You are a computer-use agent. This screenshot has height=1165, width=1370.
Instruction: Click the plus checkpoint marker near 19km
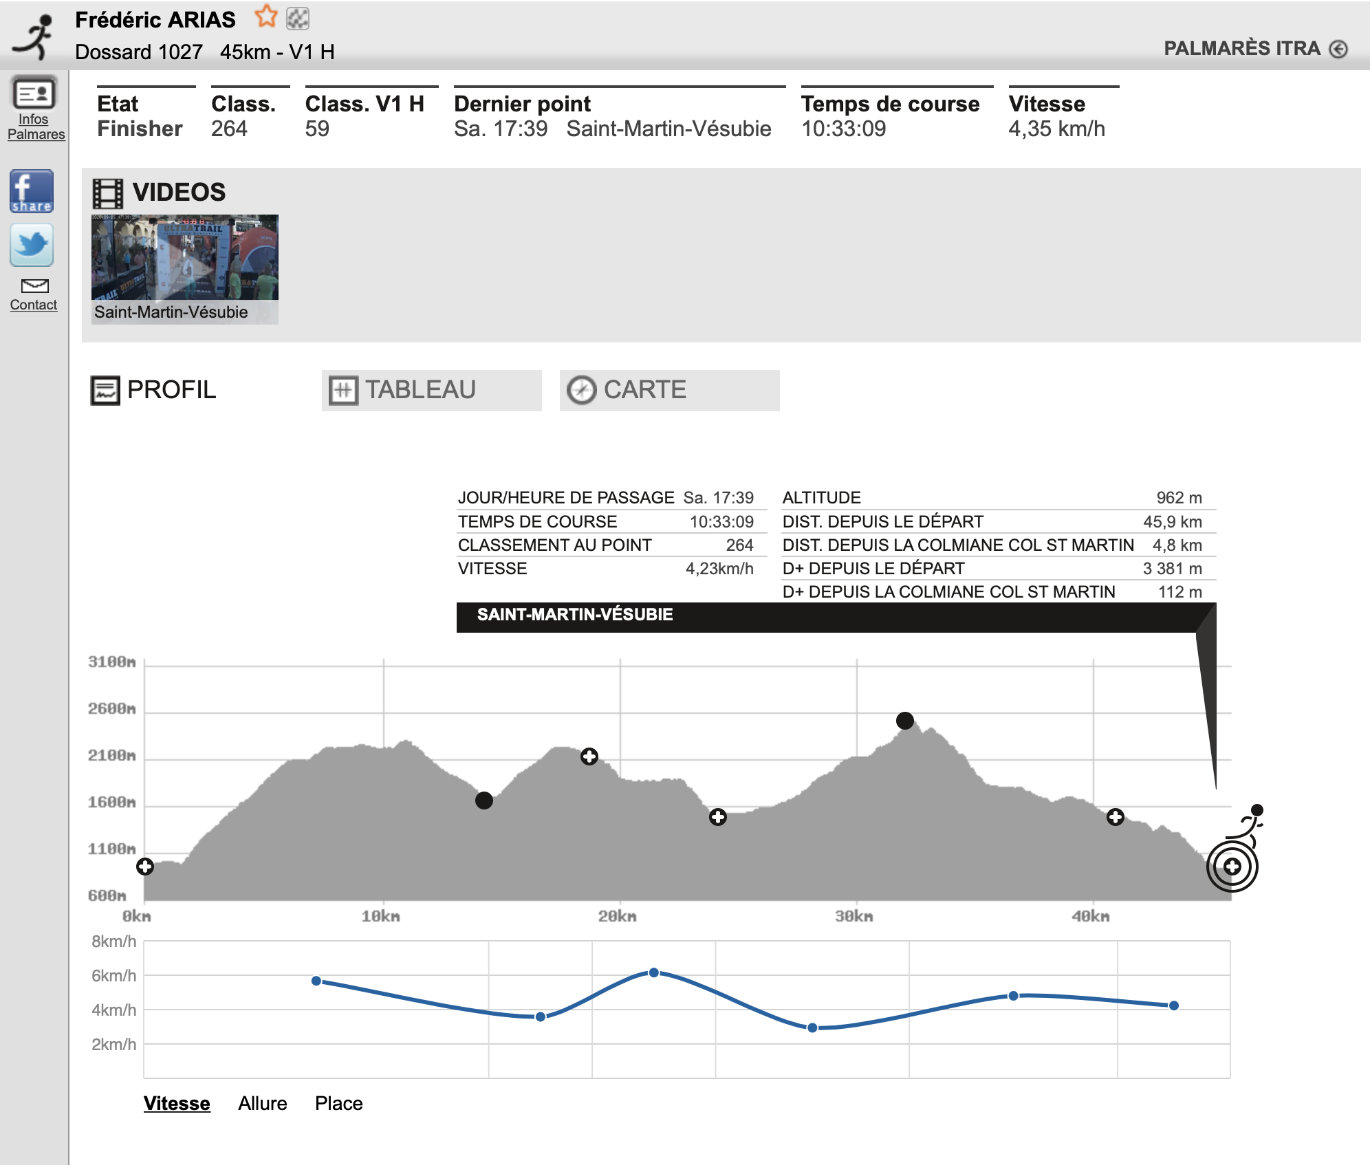[589, 756]
